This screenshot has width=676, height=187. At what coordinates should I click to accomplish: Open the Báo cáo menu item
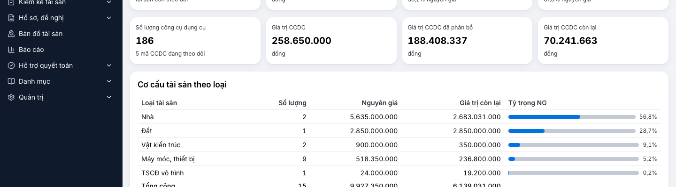61,50
